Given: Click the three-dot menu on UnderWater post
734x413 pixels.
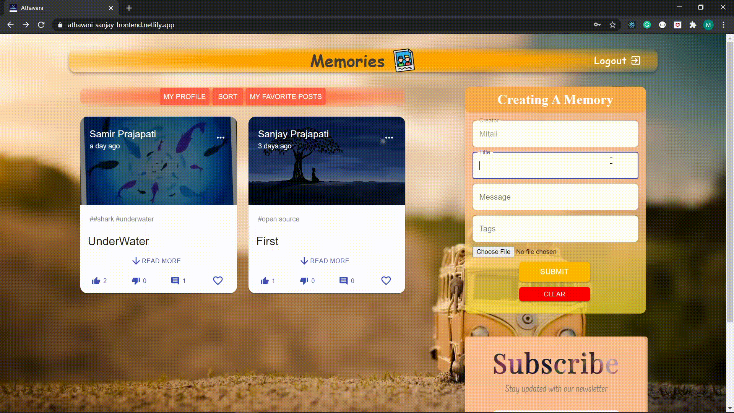Looking at the screenshot, I should pos(220,137).
